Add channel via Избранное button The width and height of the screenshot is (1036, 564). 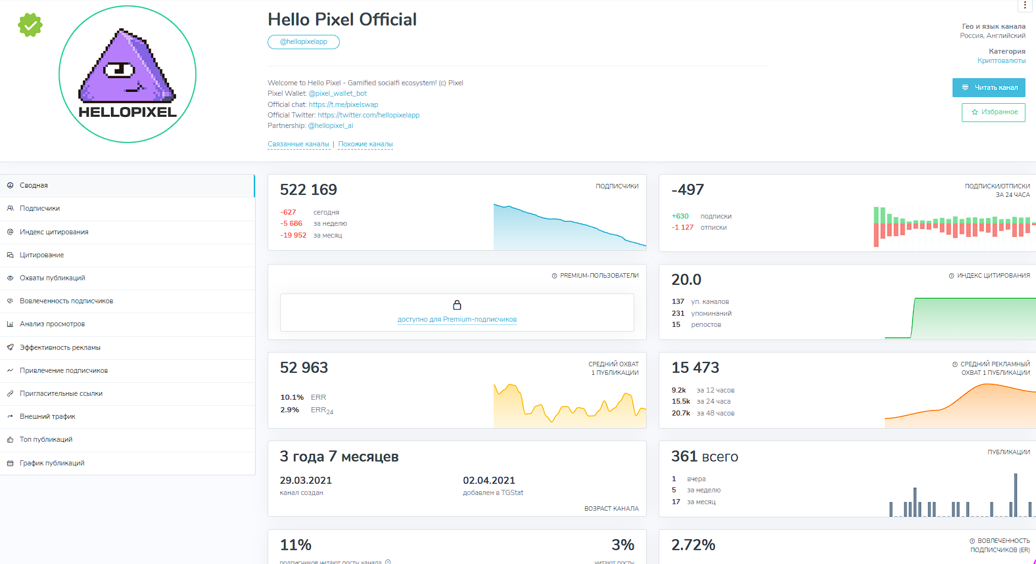click(x=993, y=112)
